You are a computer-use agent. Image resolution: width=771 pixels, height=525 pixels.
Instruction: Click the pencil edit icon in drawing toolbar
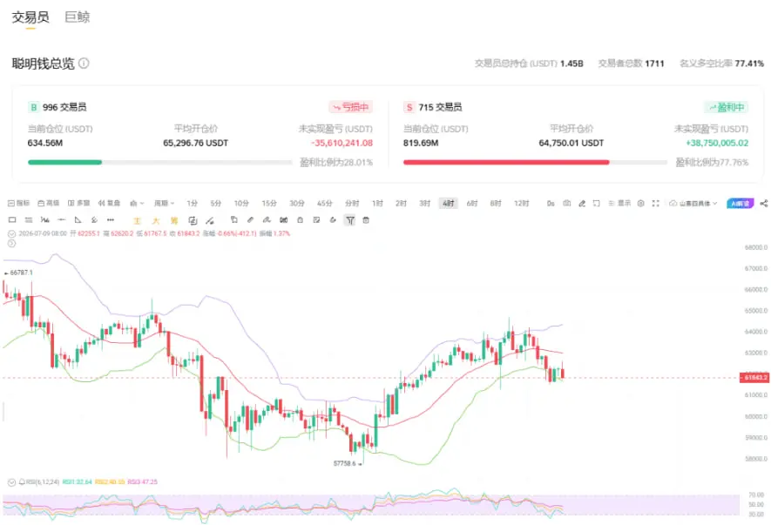[x=250, y=220]
